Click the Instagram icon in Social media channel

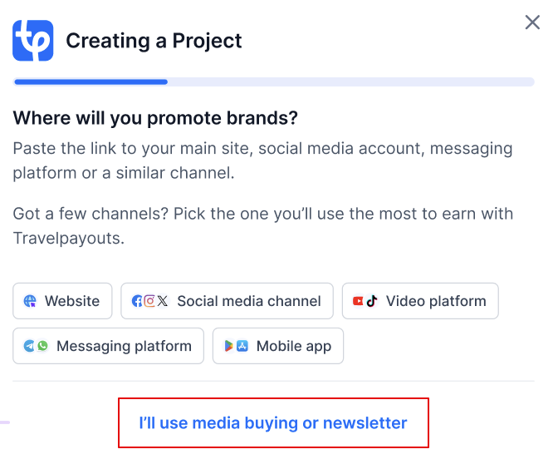150,301
